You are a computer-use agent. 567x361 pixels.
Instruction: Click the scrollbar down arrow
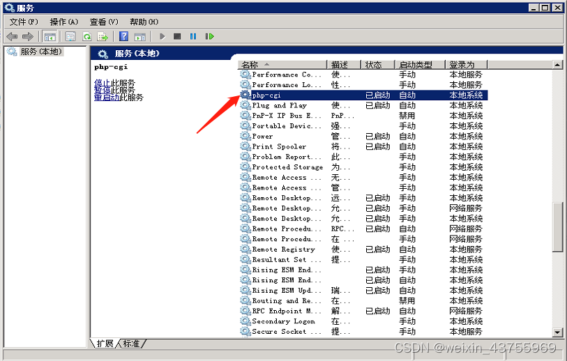pyautogui.click(x=557, y=332)
